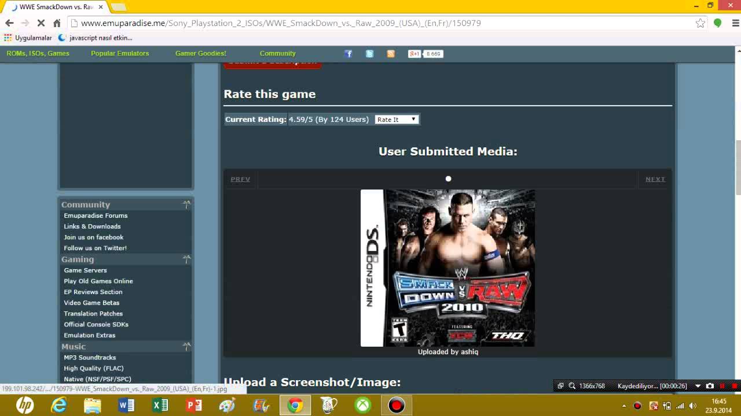Open the screen recorder options dropdown arrow
Viewport: 741px width, 416px height.
click(698, 386)
